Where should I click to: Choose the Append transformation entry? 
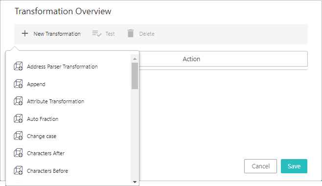(36, 84)
